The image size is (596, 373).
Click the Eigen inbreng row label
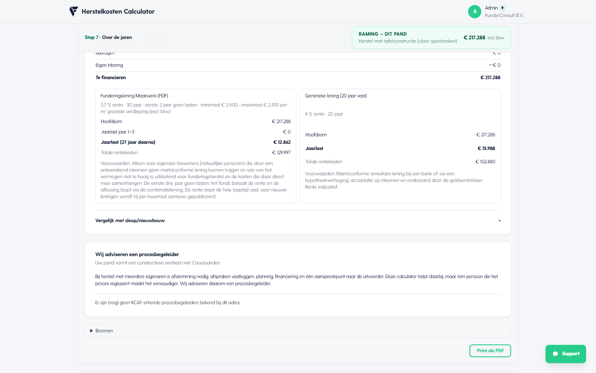(x=109, y=65)
